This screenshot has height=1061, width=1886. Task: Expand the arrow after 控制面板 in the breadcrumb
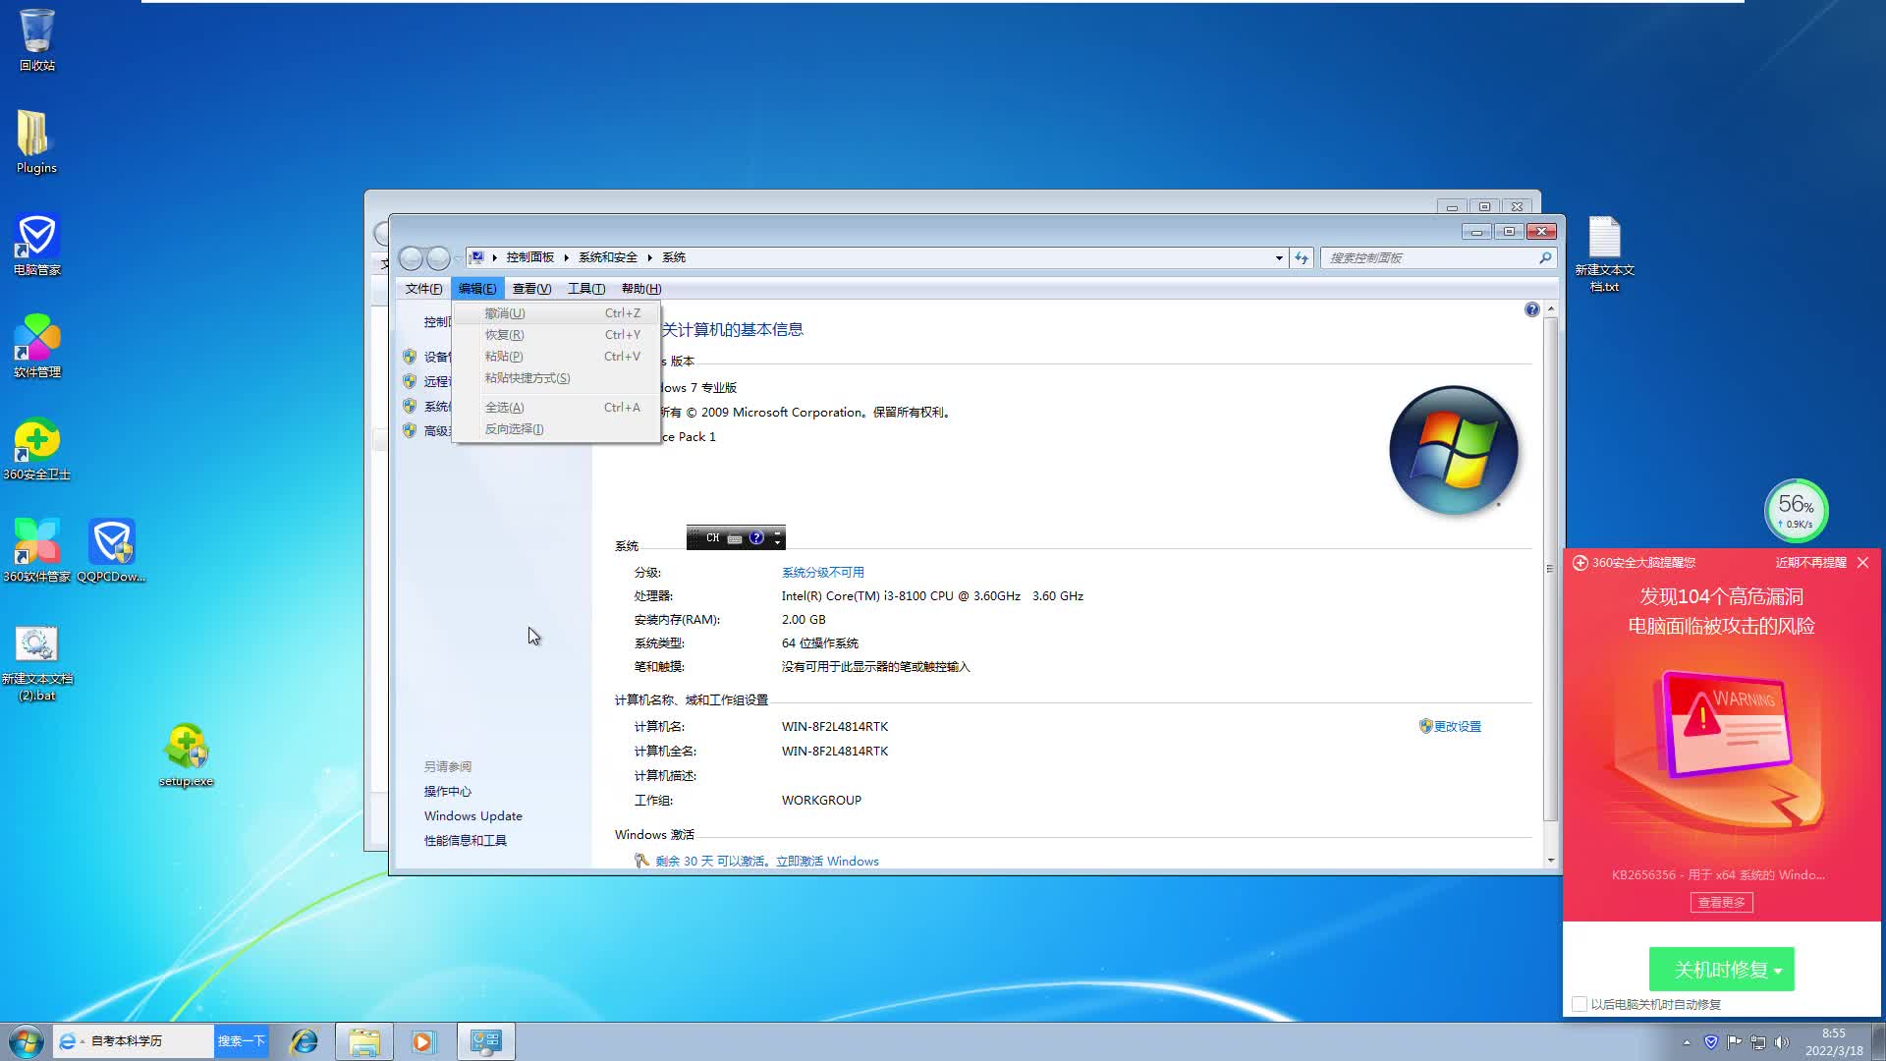(567, 257)
